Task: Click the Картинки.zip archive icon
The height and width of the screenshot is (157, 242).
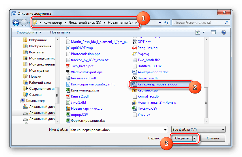Action: coord(135,90)
